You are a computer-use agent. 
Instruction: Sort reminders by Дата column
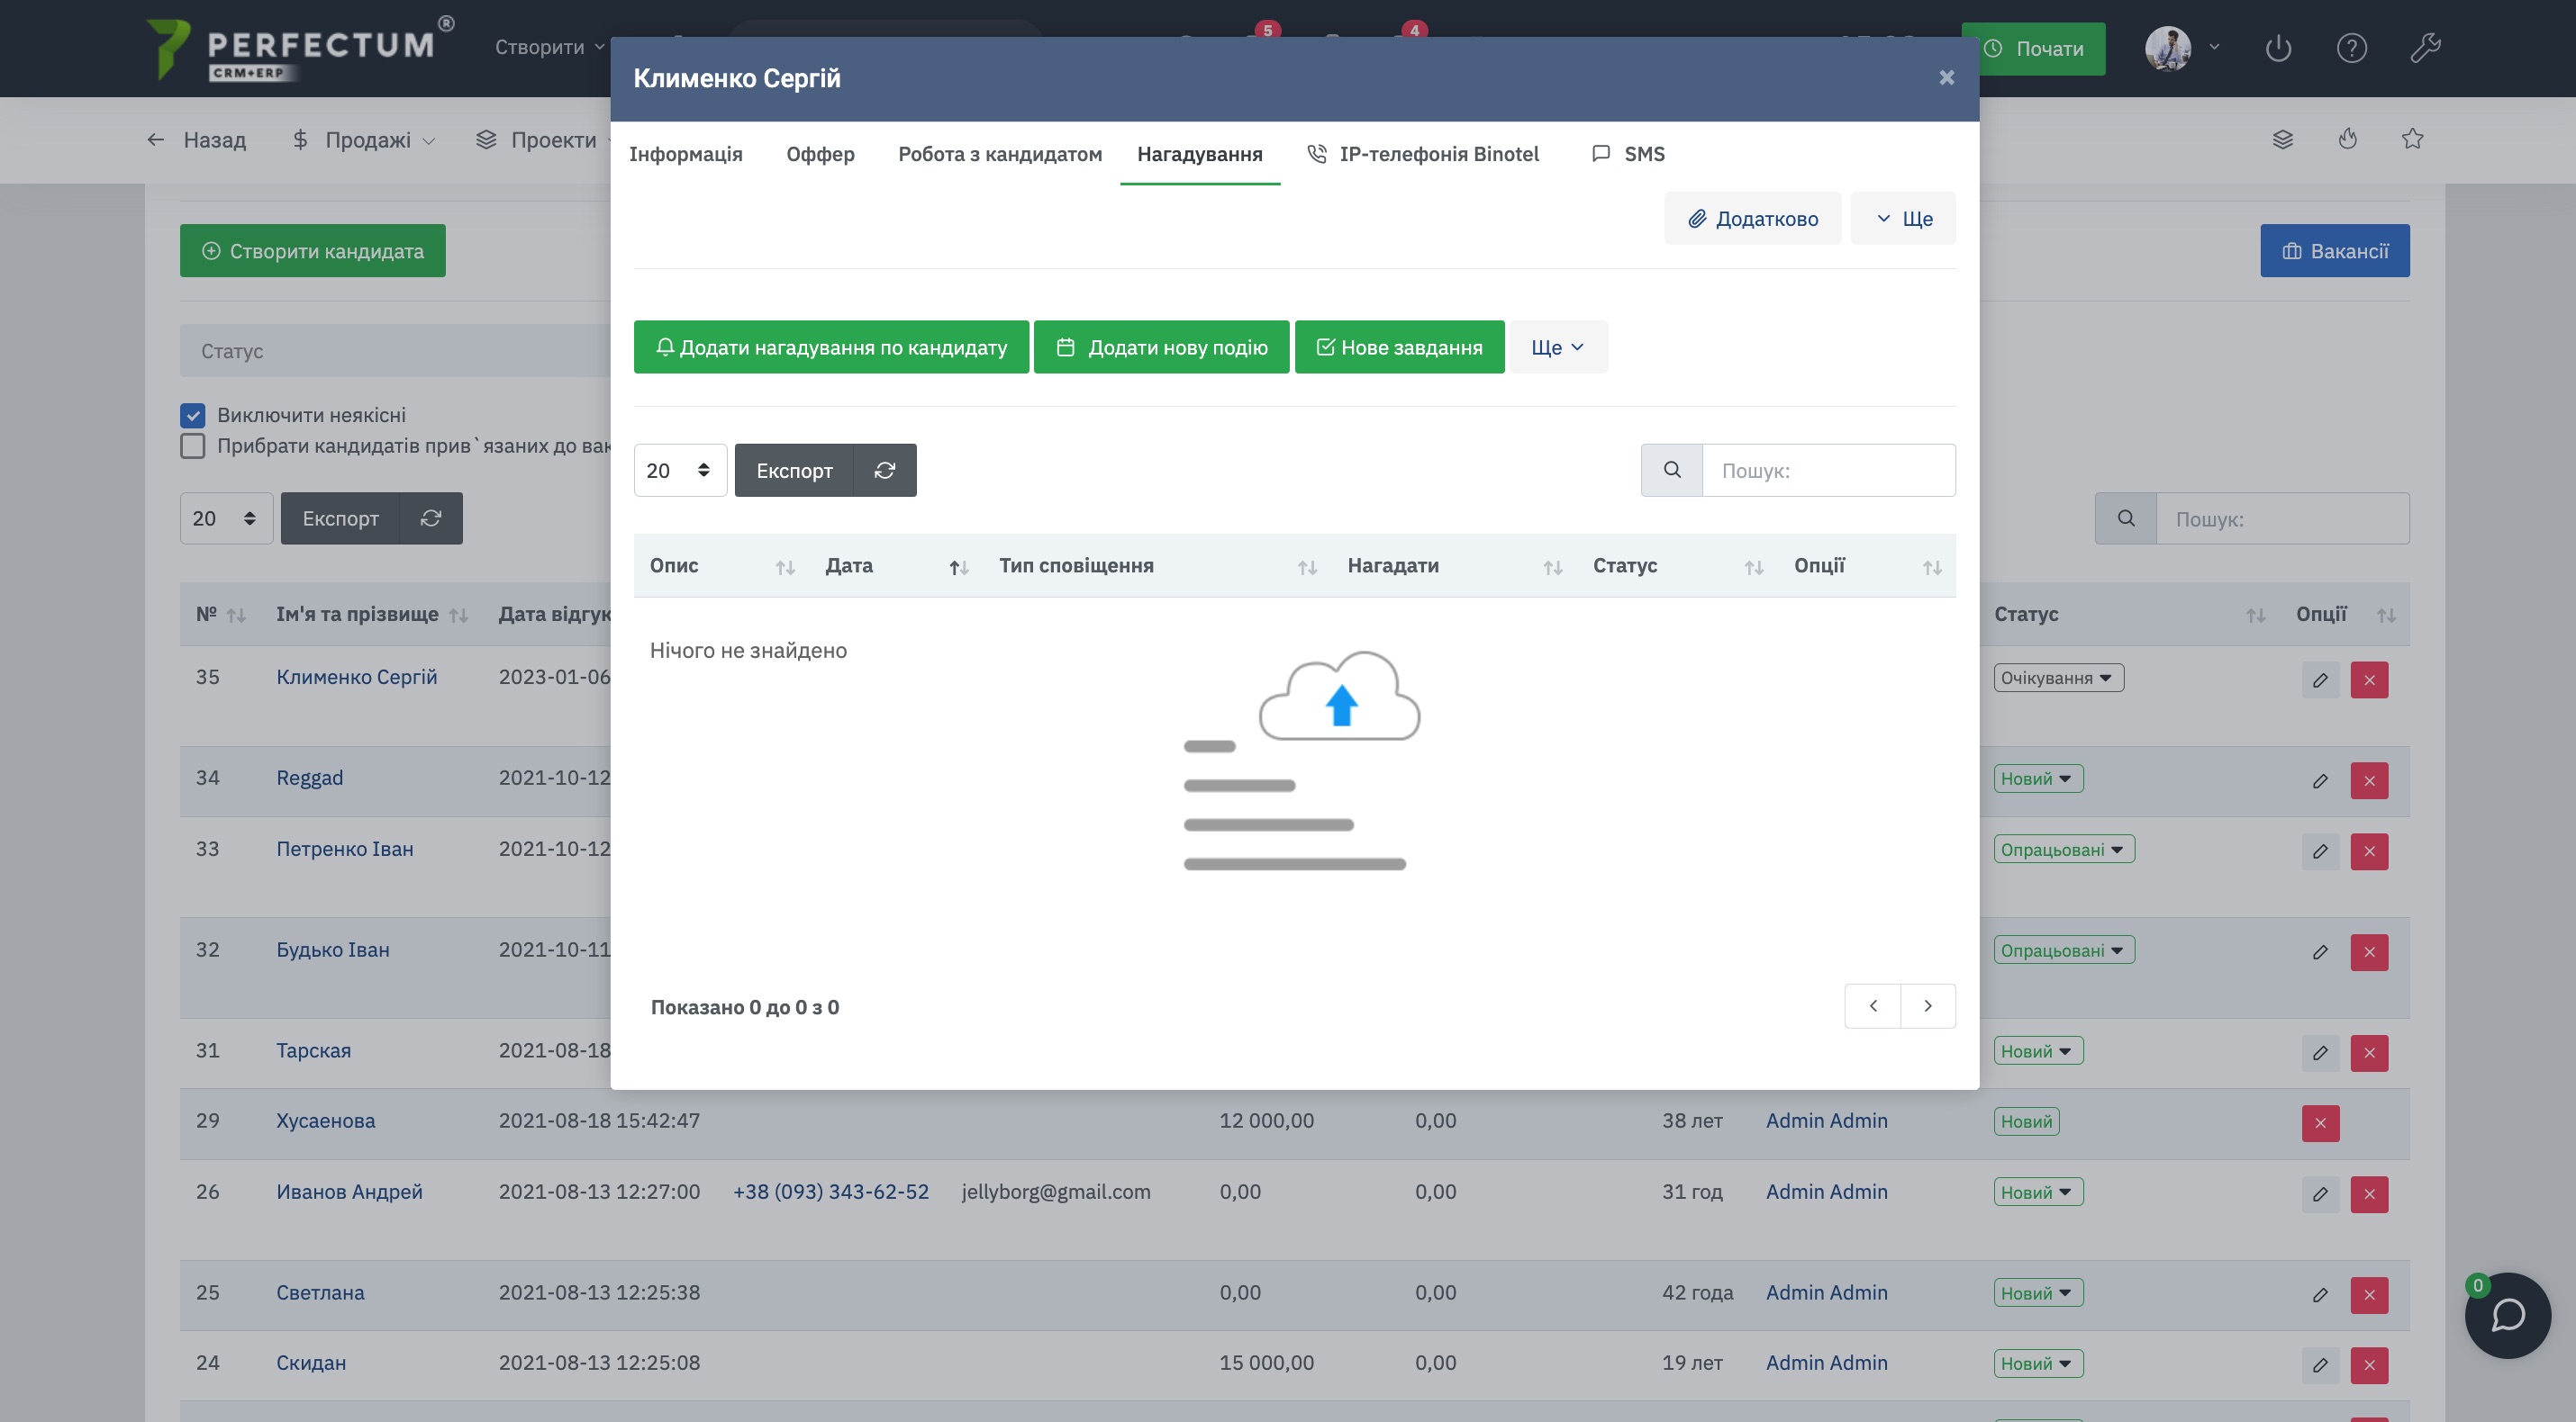click(897, 567)
